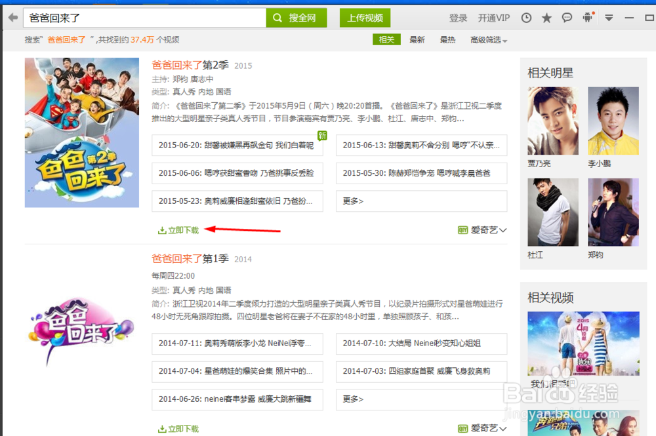Open messages chat bubble icon
This screenshot has width=656, height=436.
[x=567, y=18]
